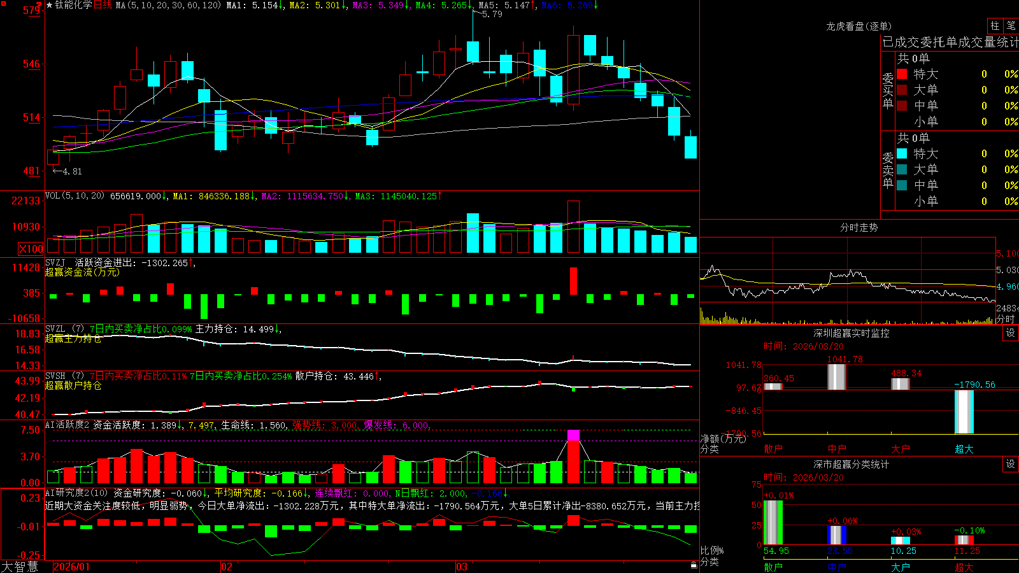This screenshot has width=1019, height=573.
Task: Click the magenta-topped AI活跃度 bar
Action: tap(573, 456)
